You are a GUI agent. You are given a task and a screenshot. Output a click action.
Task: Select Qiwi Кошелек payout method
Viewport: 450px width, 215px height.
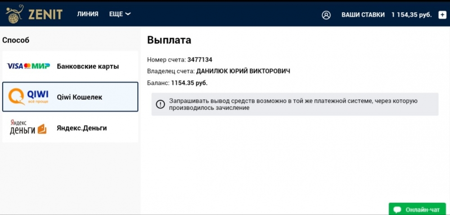point(80,97)
